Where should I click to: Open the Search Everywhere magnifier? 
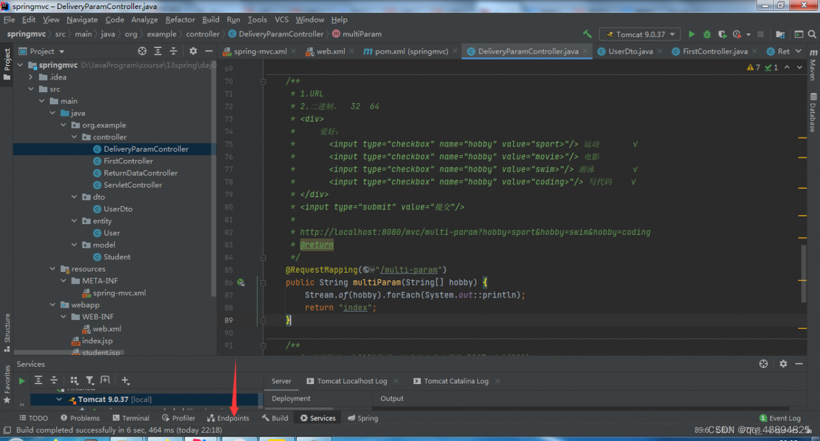point(811,33)
